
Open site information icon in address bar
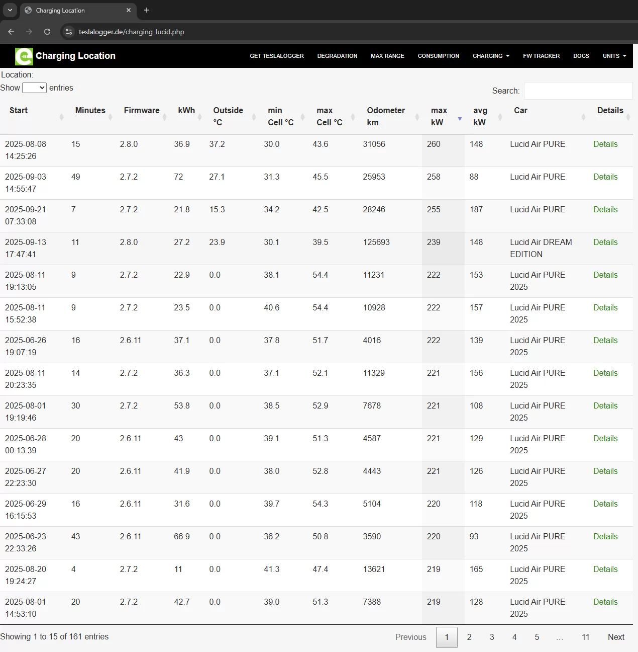[x=69, y=32]
